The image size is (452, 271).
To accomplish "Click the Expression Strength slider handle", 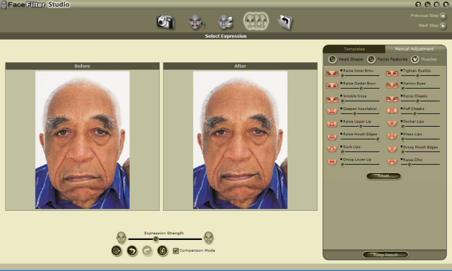I will (156, 239).
